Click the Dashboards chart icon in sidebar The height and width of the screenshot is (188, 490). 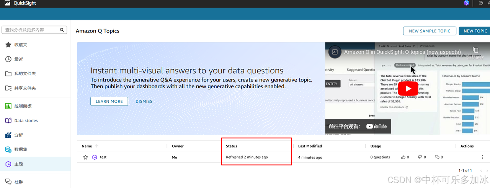click(8, 106)
